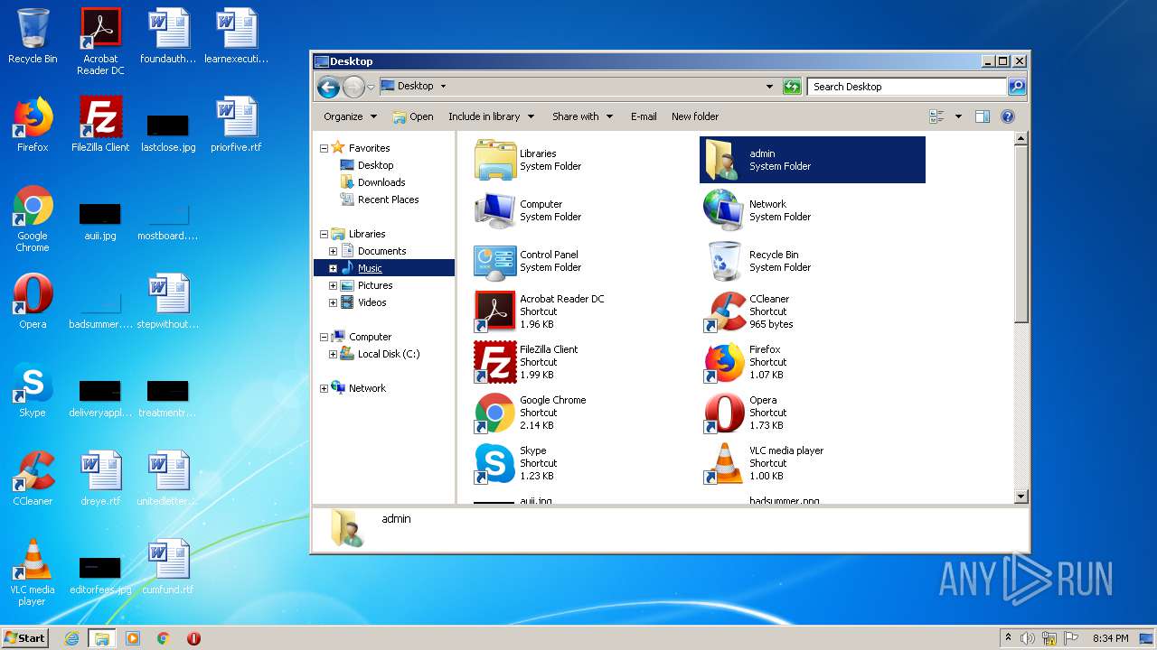Select lastclose.jpg image on desktop
The height and width of the screenshot is (650, 1157).
(168, 132)
